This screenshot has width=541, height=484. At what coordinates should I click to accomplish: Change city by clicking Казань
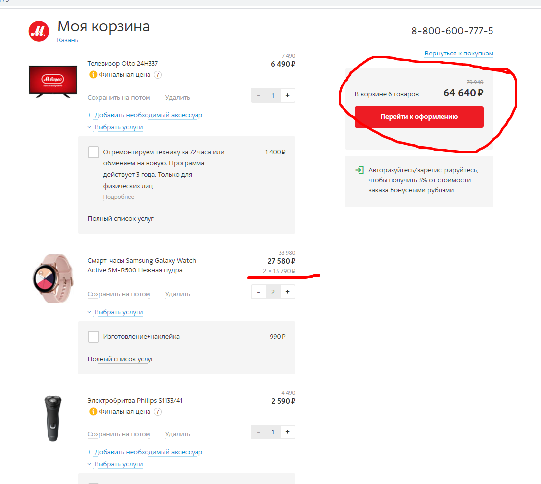tap(68, 40)
